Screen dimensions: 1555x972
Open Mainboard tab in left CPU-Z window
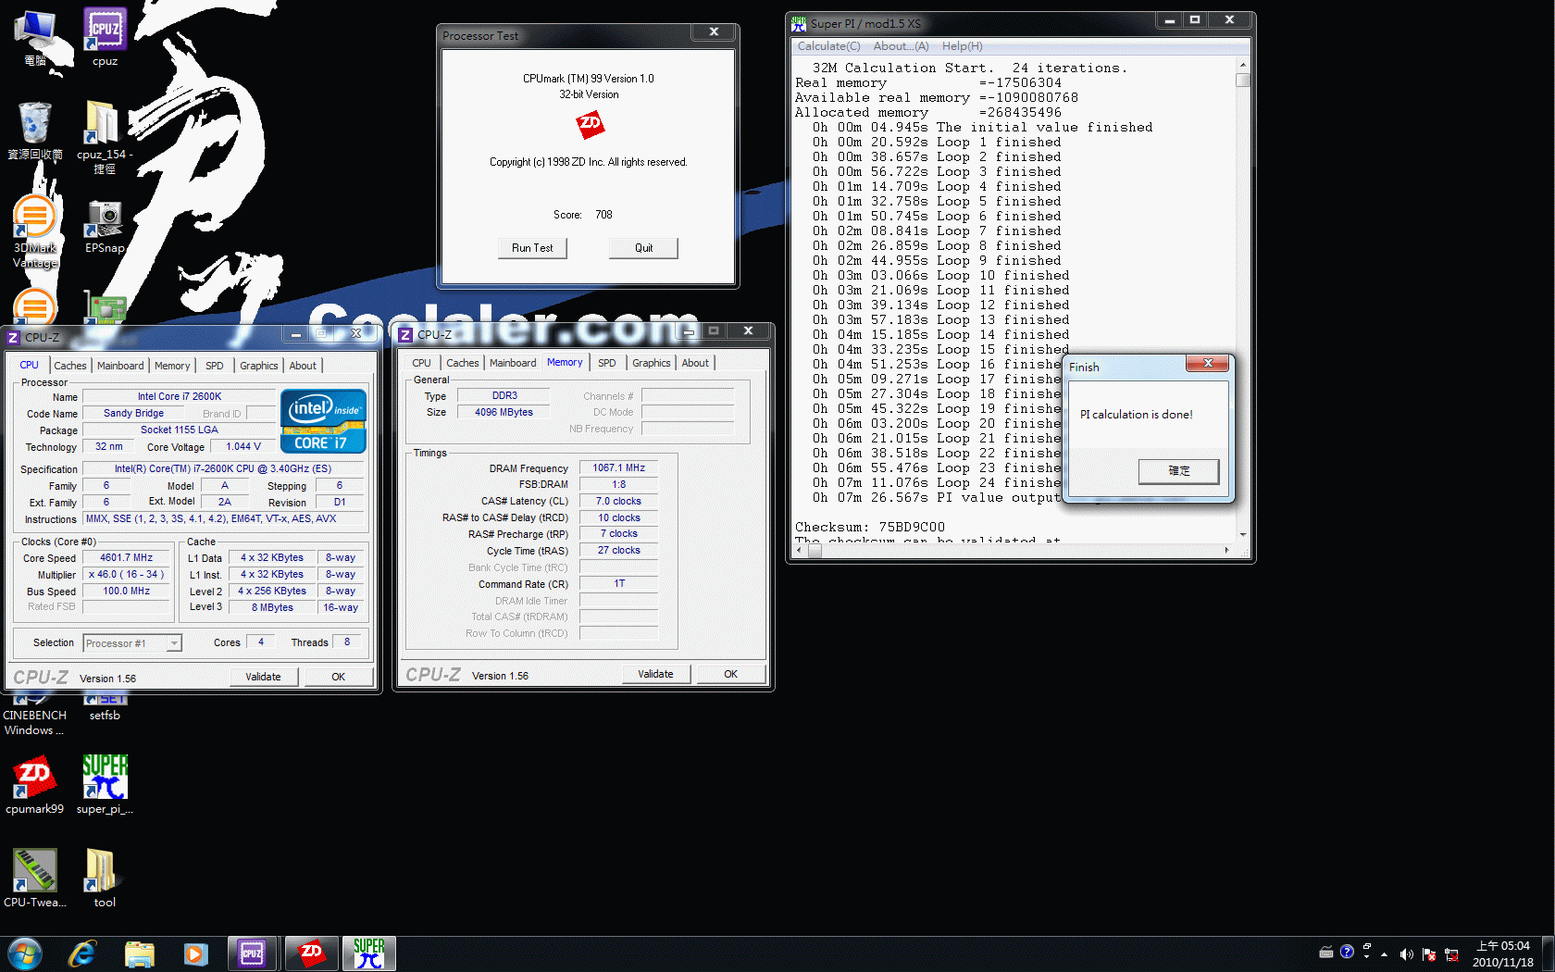(x=120, y=366)
